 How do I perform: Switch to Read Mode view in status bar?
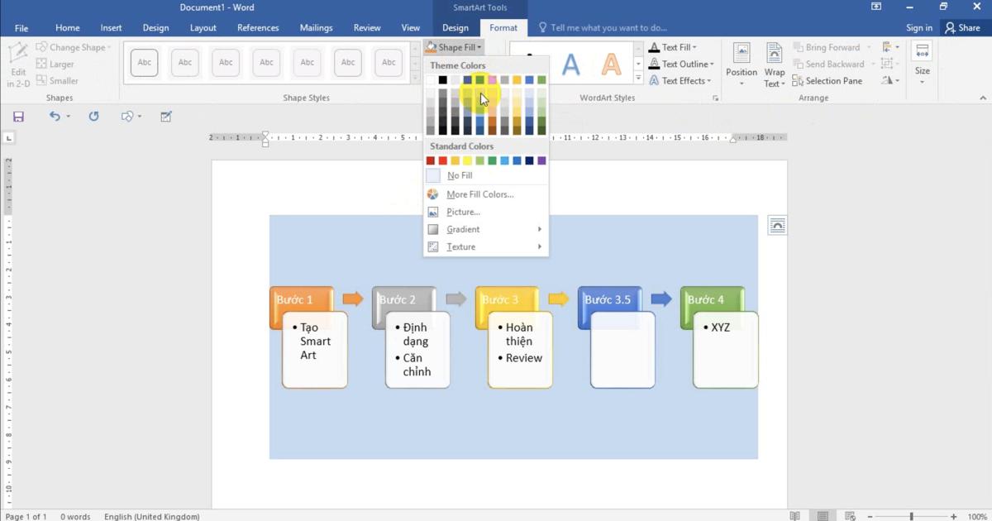(x=794, y=516)
